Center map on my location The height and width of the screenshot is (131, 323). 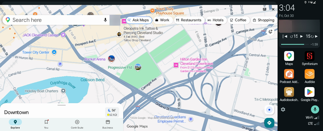pos(269,110)
